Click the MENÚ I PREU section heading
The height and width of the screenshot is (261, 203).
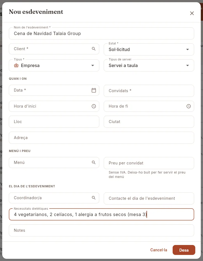[20, 151]
